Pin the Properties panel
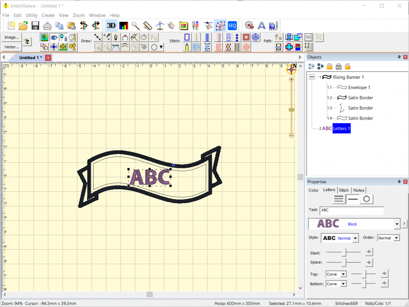The height and width of the screenshot is (307, 409). click(x=400, y=182)
